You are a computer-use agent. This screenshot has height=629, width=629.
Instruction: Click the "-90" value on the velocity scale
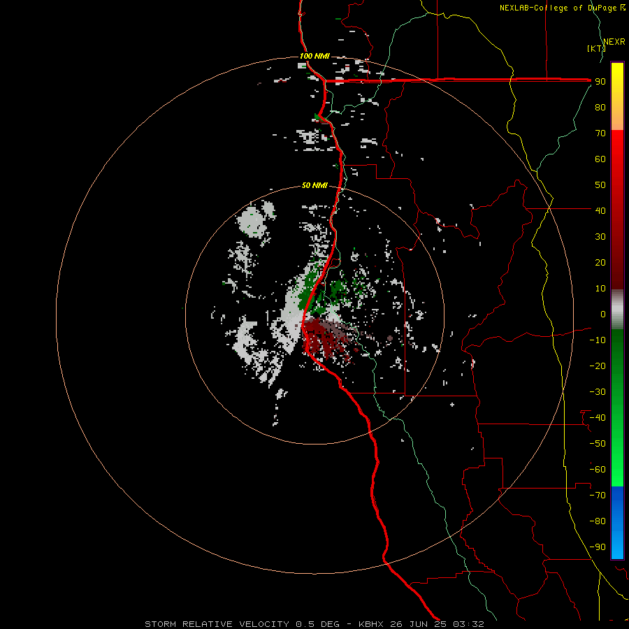tap(598, 547)
